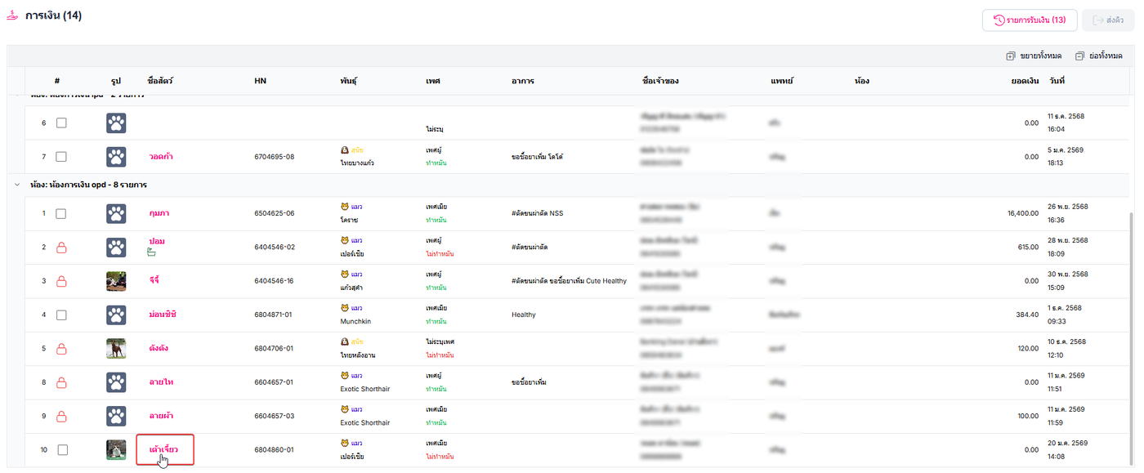Collapse the ห้องการเงิน opd group

coord(17,185)
